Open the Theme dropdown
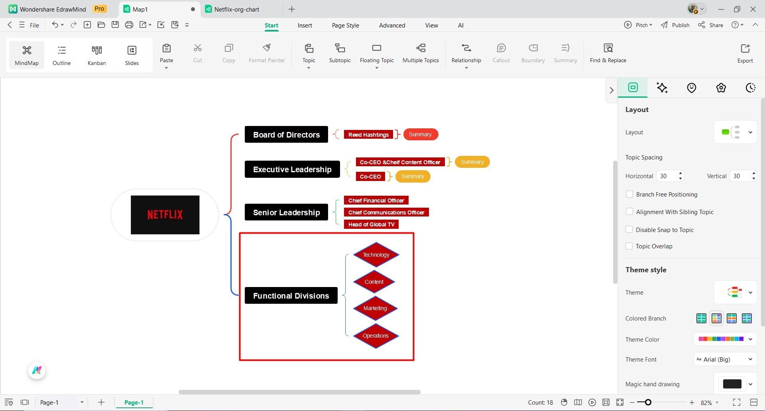 click(735, 292)
